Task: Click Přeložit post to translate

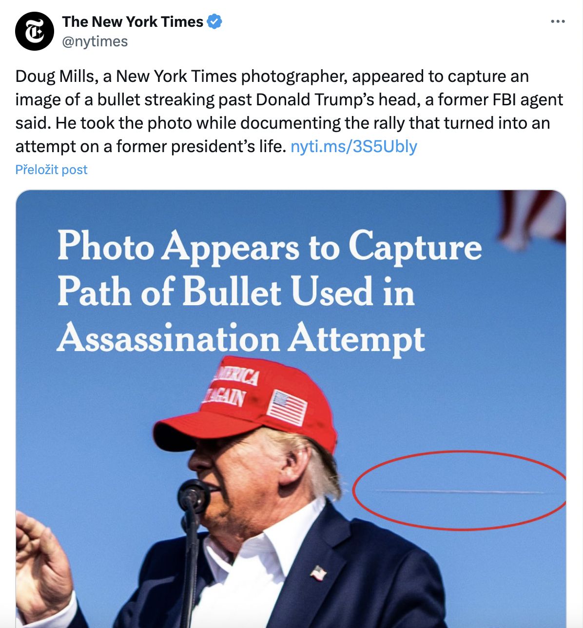Action: 51,170
